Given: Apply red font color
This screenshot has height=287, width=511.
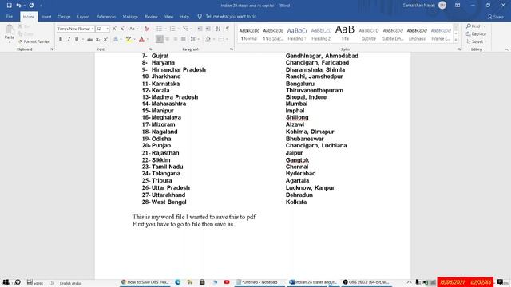Looking at the screenshot, I should click(141, 39).
